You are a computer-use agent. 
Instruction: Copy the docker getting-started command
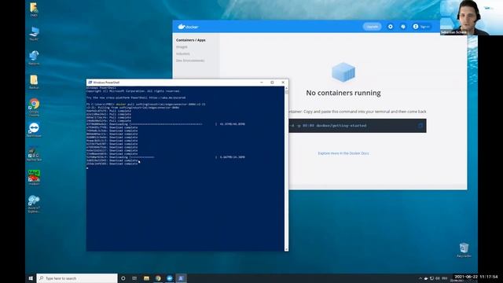[x=420, y=126]
